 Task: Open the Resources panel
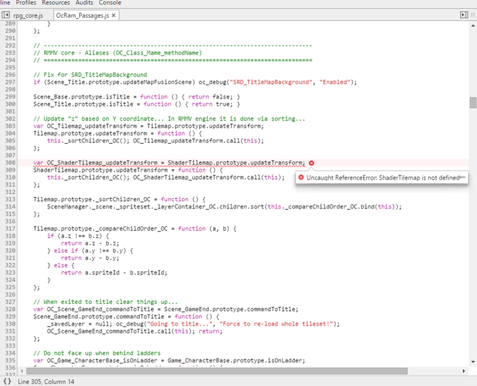[x=56, y=3]
